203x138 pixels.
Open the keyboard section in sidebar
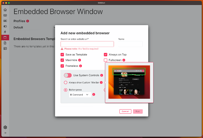click(x=5, y=15)
